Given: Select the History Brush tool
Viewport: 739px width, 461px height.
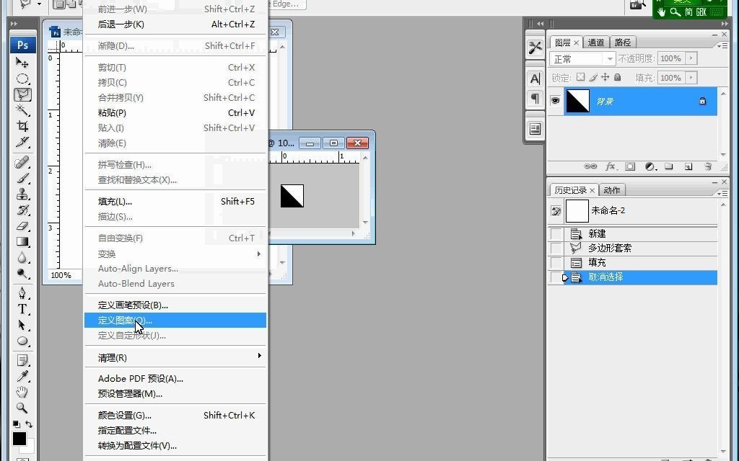Looking at the screenshot, I should (22, 210).
